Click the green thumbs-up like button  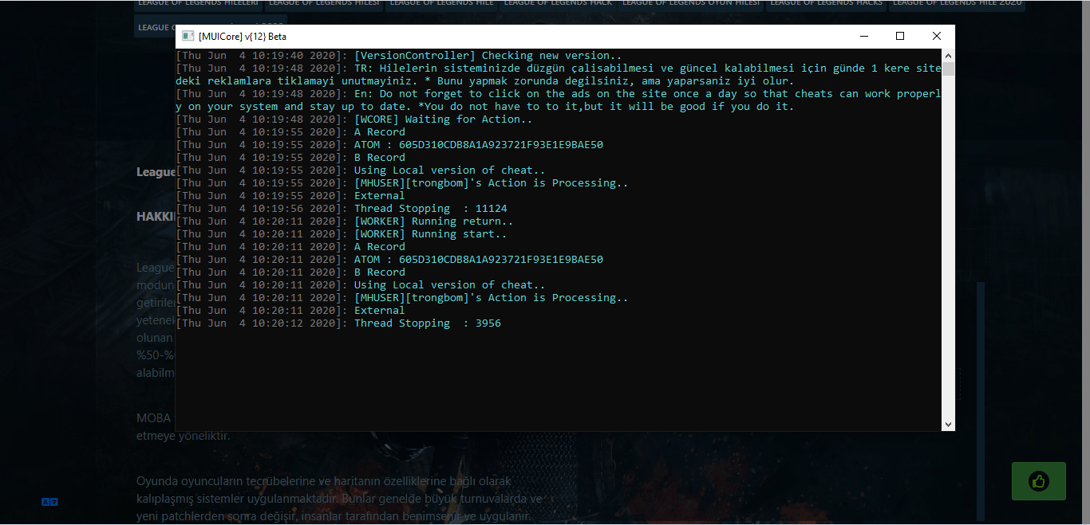pos(1038,481)
